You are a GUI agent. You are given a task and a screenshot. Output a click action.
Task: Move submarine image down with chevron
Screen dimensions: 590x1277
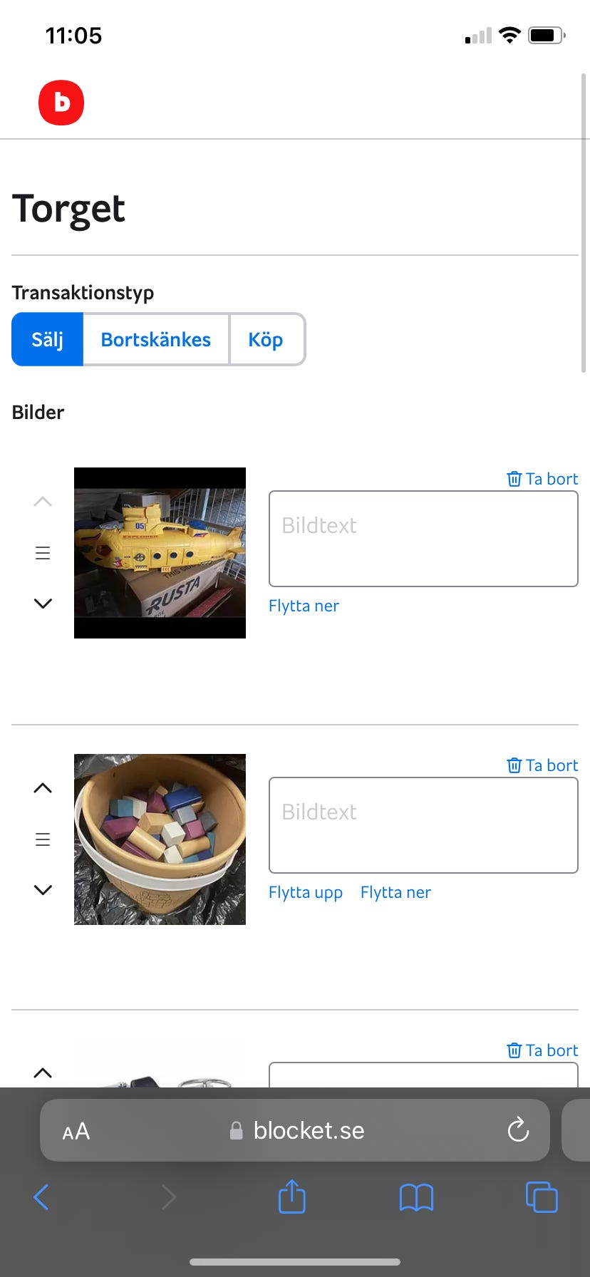(x=43, y=604)
